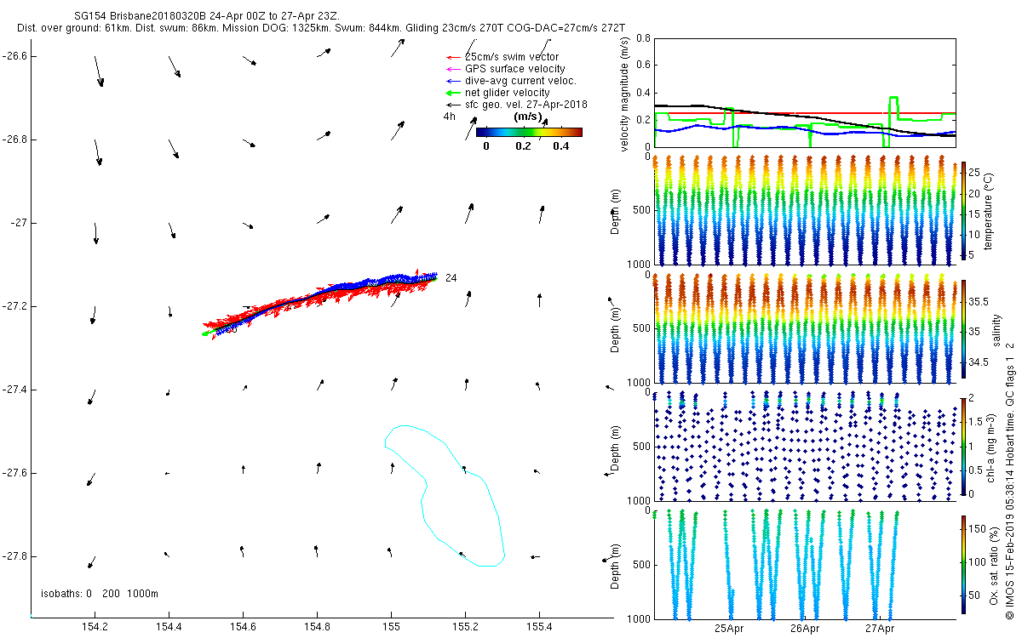
Task: Click latitude tick label '-27.2'
Action: [x=14, y=306]
